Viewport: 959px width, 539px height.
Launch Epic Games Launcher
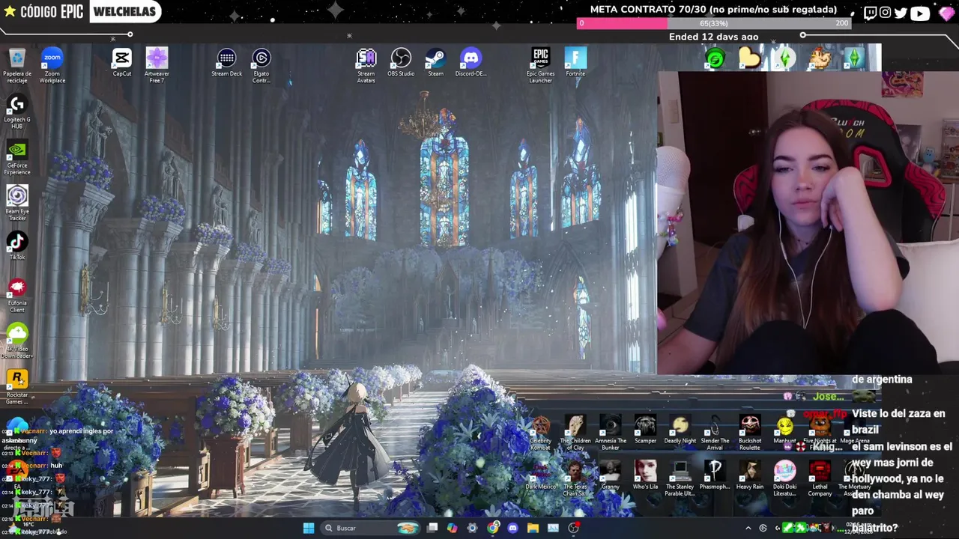coord(540,65)
